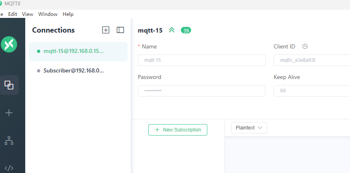Image resolution: width=350 pixels, height=173 pixels.
Task: Click the MQTTX app icon in the title bar
Action: pyautogui.click(x=1, y=4)
